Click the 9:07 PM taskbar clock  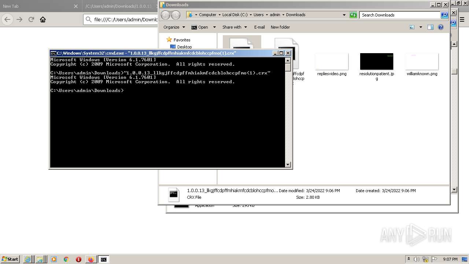(x=450, y=259)
